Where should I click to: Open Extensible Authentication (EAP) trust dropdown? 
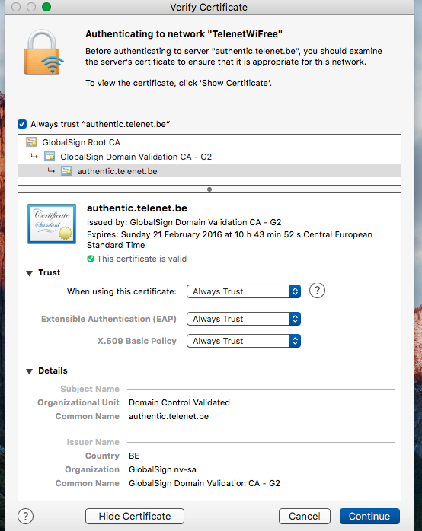tap(244, 319)
